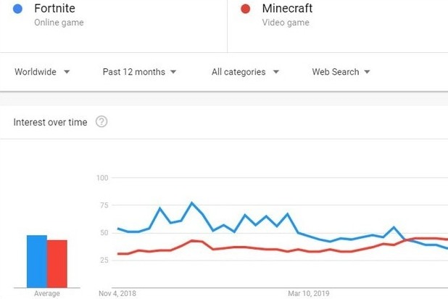Click the 25 value on the y-axis
The height and width of the screenshot is (299, 448).
click(104, 259)
